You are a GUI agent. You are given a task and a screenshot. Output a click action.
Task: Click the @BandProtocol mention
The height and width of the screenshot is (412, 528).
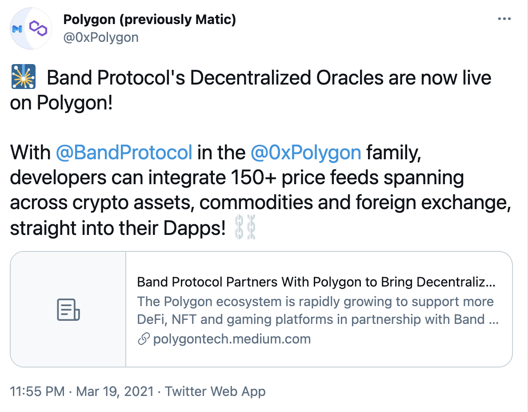click(124, 153)
